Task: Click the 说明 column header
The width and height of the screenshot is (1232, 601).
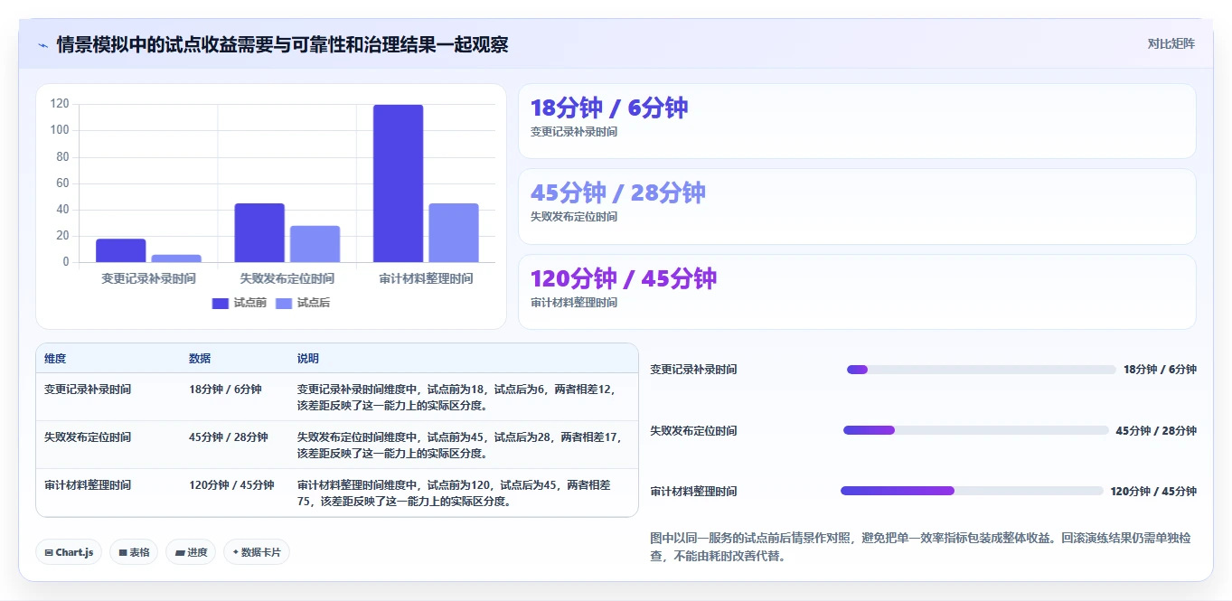Action: tap(308, 359)
